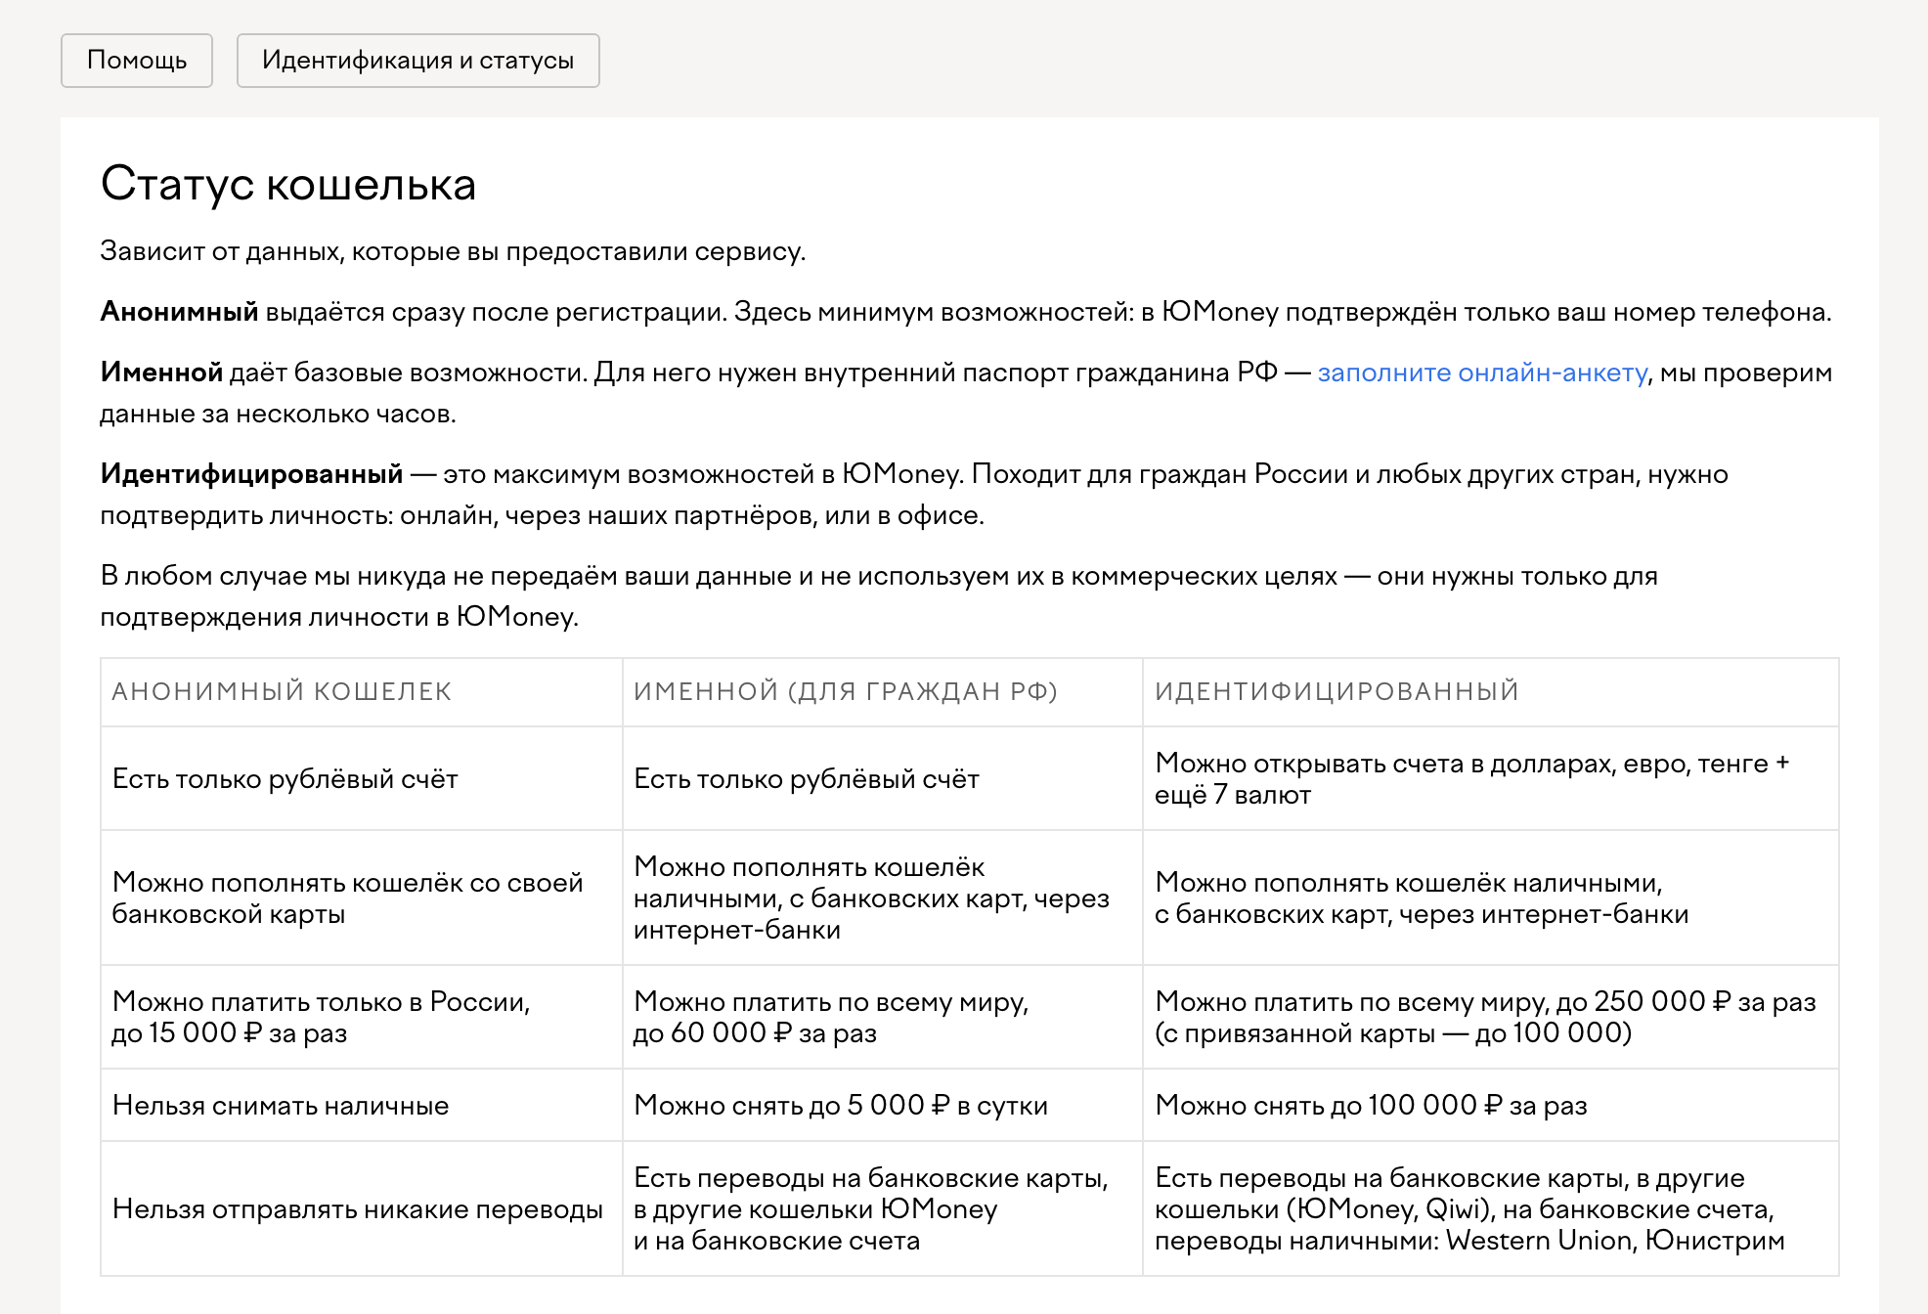Click cell with до 60 000 ₽ за раз
This screenshot has width=1928, height=1314.
(x=883, y=1018)
